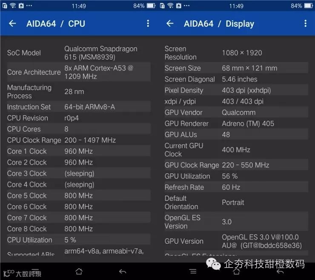Tap battery icon in Display screen status bar

coord(308,6)
